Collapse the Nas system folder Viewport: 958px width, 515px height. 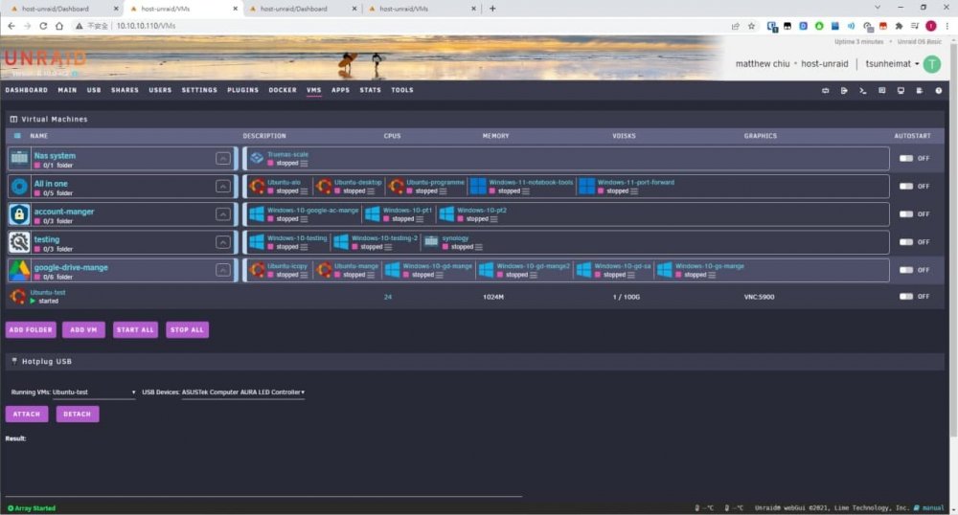pyautogui.click(x=223, y=159)
